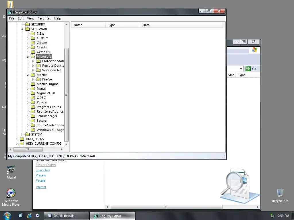Screen dimensions: 294x220
Task: Click the taskbar clock showing 9:59 PM
Action: [283, 216]
